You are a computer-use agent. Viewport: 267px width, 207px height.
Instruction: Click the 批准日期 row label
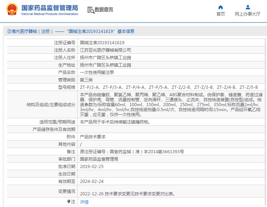click(67, 167)
